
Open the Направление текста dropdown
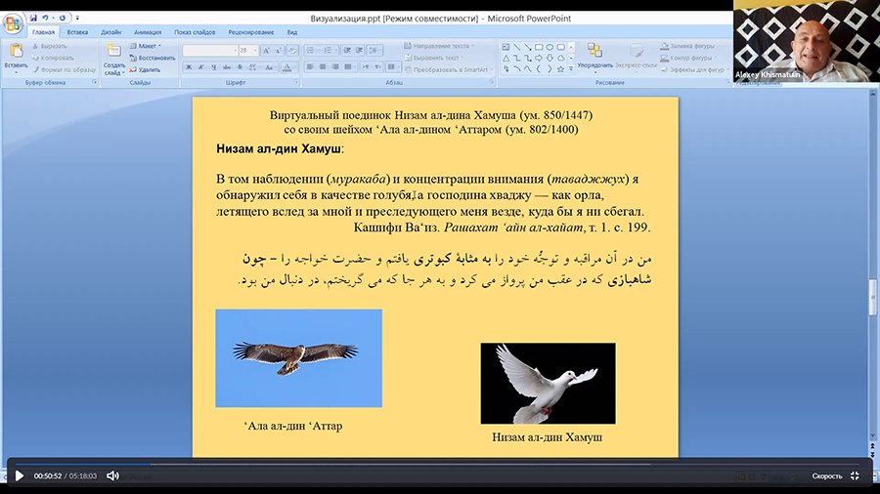[440, 46]
